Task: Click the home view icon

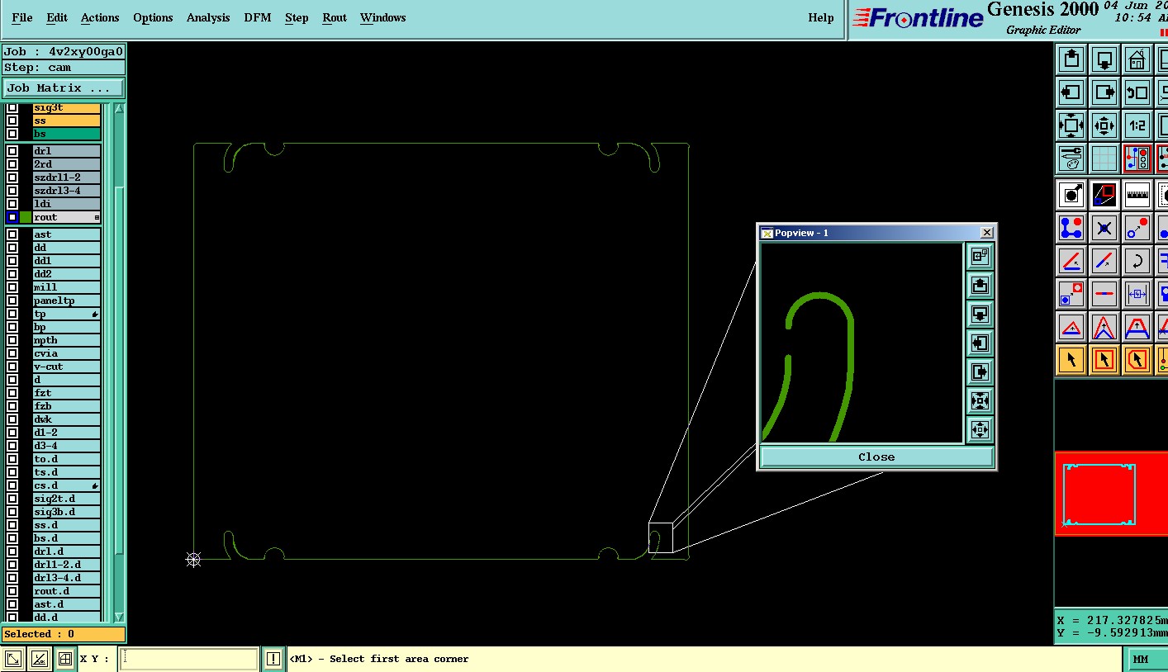Action: coord(1137,59)
